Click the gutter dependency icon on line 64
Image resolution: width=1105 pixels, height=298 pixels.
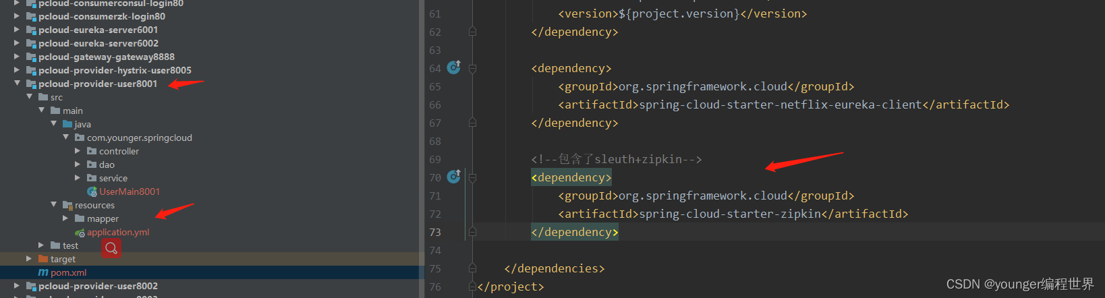coord(454,67)
